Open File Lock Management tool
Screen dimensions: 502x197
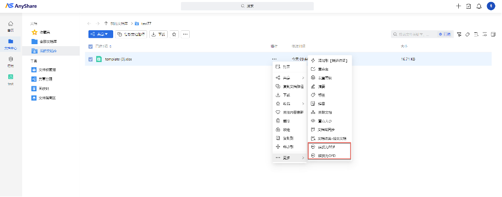[44, 70]
